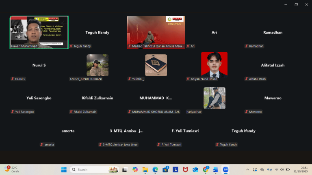Expand hidden system tray icons chevron
The width and height of the screenshot is (312, 175).
pos(247,169)
